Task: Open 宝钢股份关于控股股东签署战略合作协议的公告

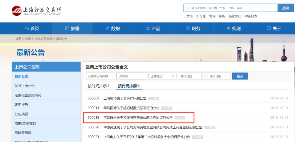Action: pyautogui.click(x=138, y=118)
